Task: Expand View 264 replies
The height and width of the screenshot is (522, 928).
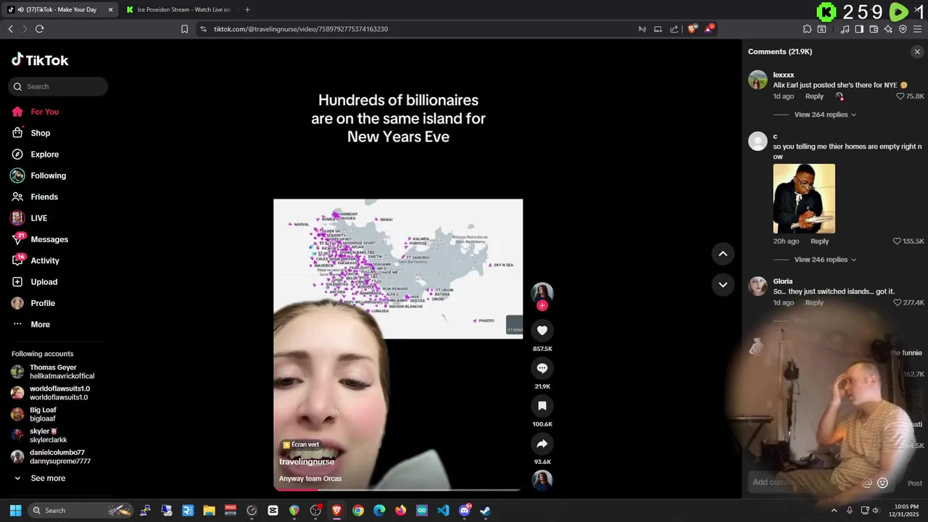Action: tap(825, 115)
